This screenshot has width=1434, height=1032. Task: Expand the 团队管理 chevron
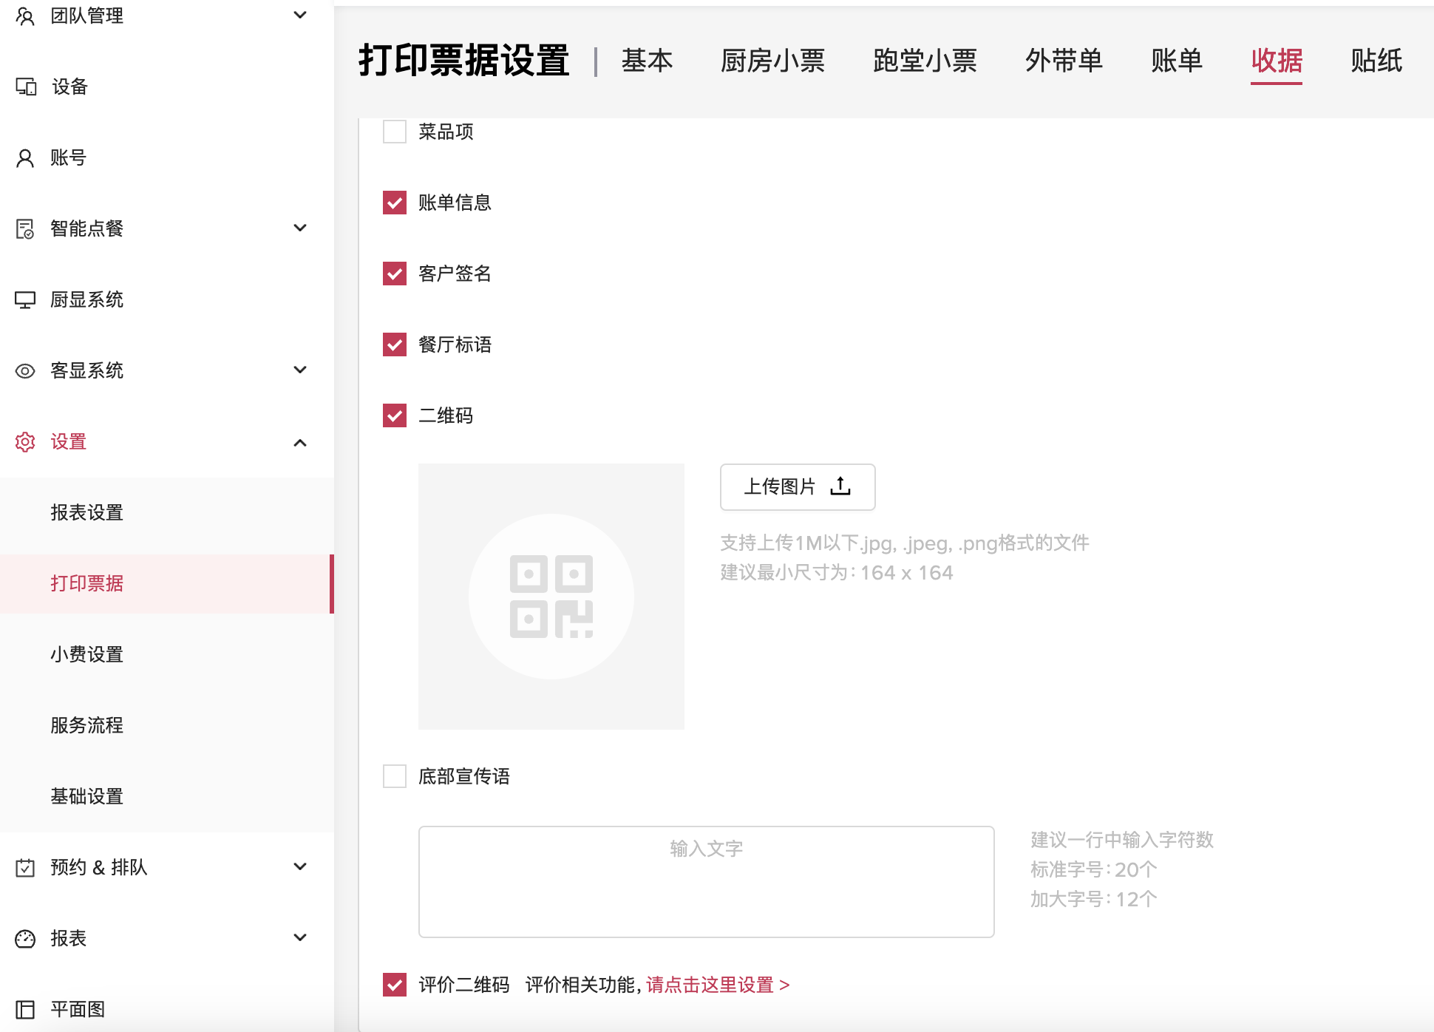pos(300,16)
